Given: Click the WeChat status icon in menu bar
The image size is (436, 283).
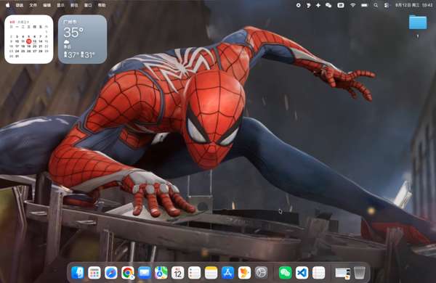Looking at the screenshot, I should pyautogui.click(x=328, y=5).
